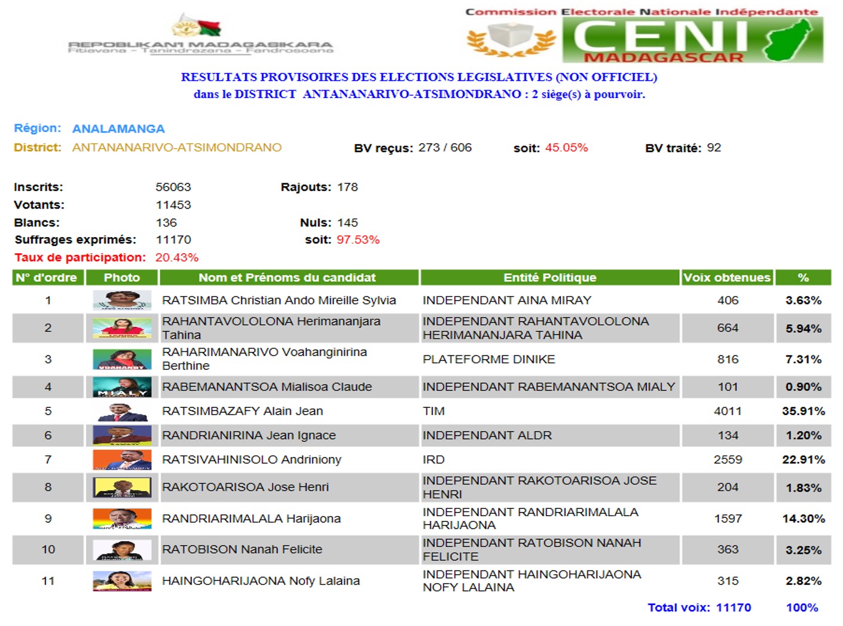Screen dimensions: 843x626
Task: Click the 2.82% percentage cell
Action: pos(804,581)
